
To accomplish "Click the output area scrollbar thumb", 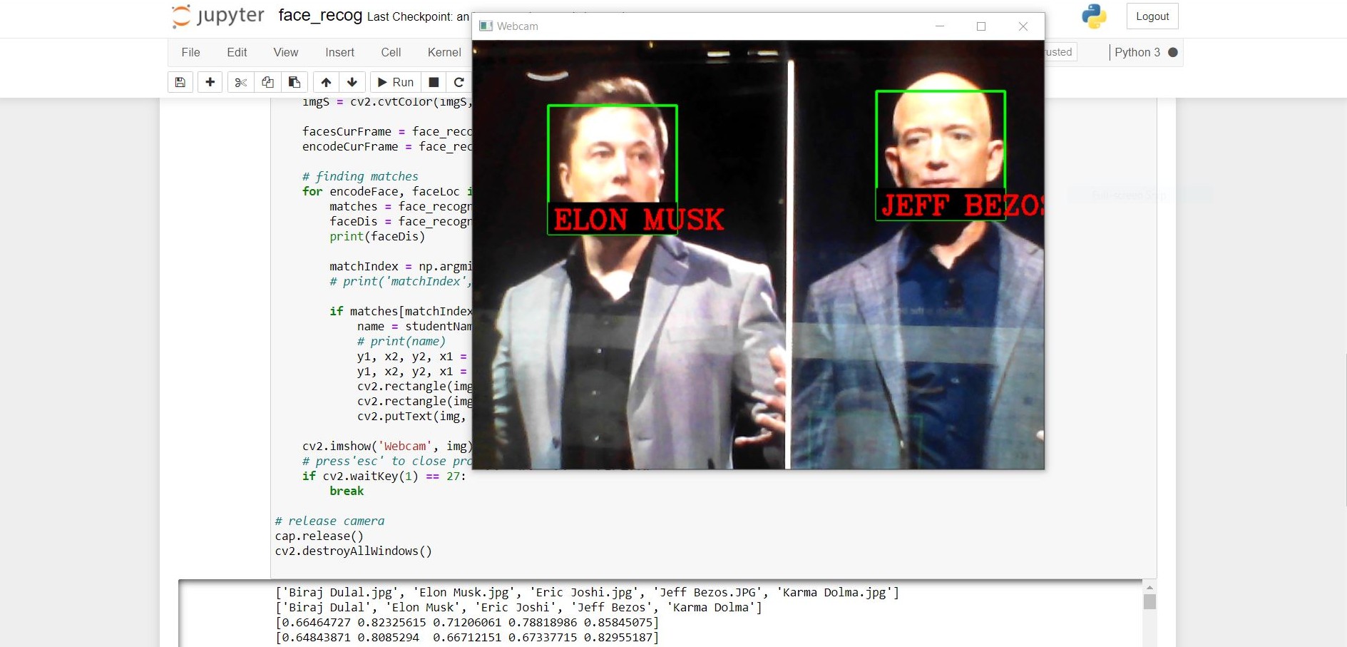I will coord(1149,601).
